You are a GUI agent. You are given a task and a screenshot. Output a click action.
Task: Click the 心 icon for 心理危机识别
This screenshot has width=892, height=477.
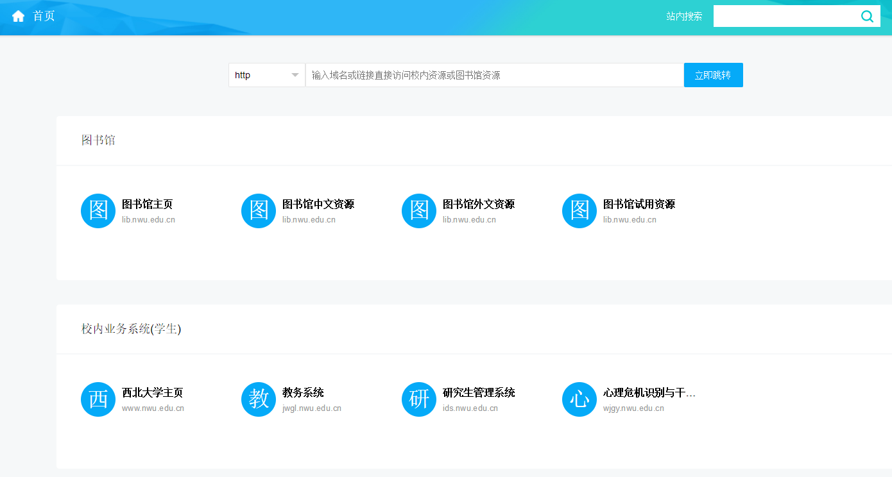tap(579, 399)
